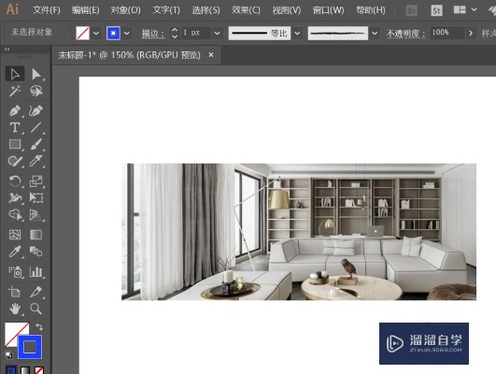
Task: Click the opacity 100% input field
Action: [x=447, y=33]
